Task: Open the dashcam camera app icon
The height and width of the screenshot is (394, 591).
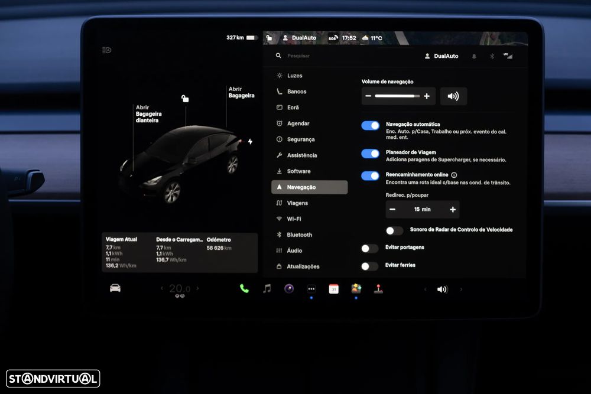Action: click(x=289, y=289)
